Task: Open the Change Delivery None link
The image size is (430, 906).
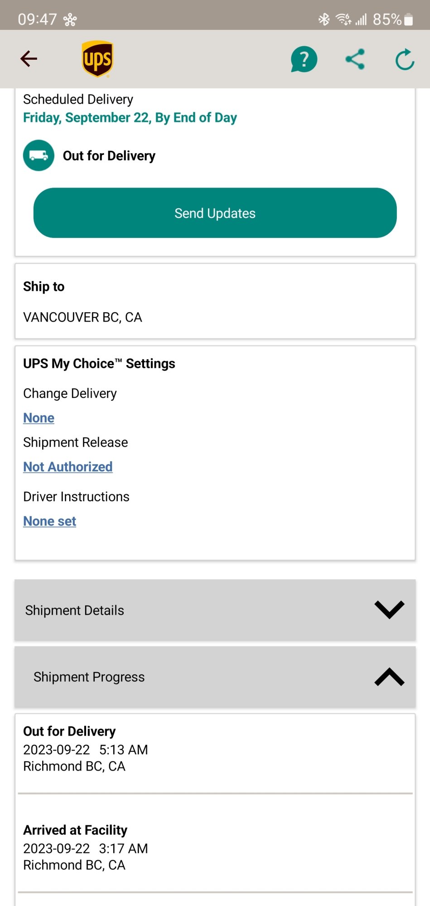Action: tap(39, 418)
